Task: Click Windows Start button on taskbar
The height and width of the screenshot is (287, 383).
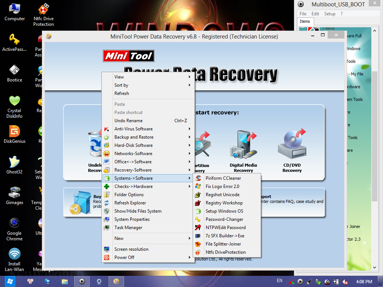Action: (9, 281)
